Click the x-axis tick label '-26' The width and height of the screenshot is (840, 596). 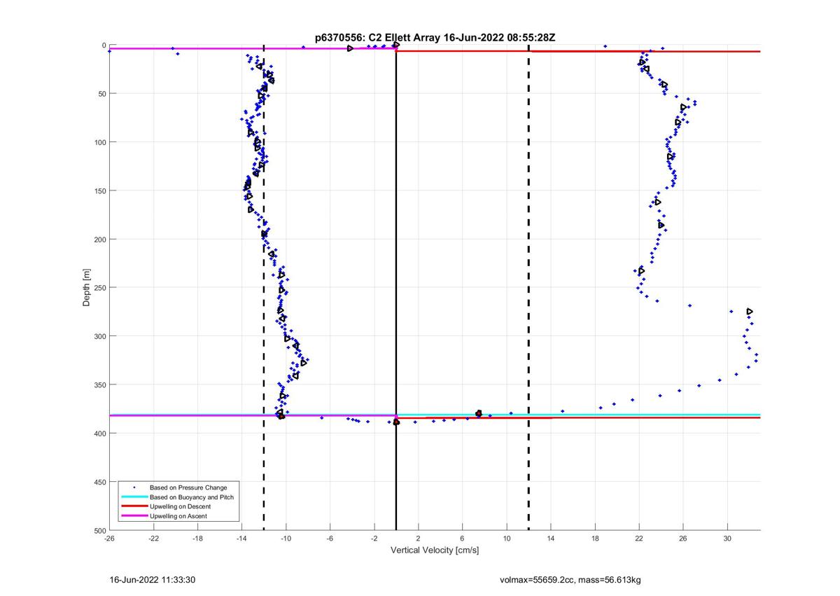(109, 538)
